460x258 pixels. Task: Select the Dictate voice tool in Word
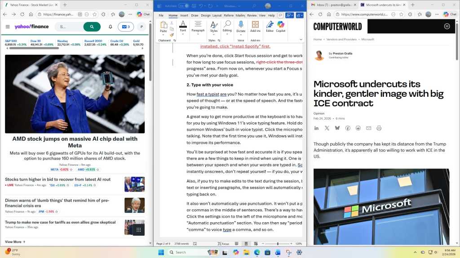(241, 27)
